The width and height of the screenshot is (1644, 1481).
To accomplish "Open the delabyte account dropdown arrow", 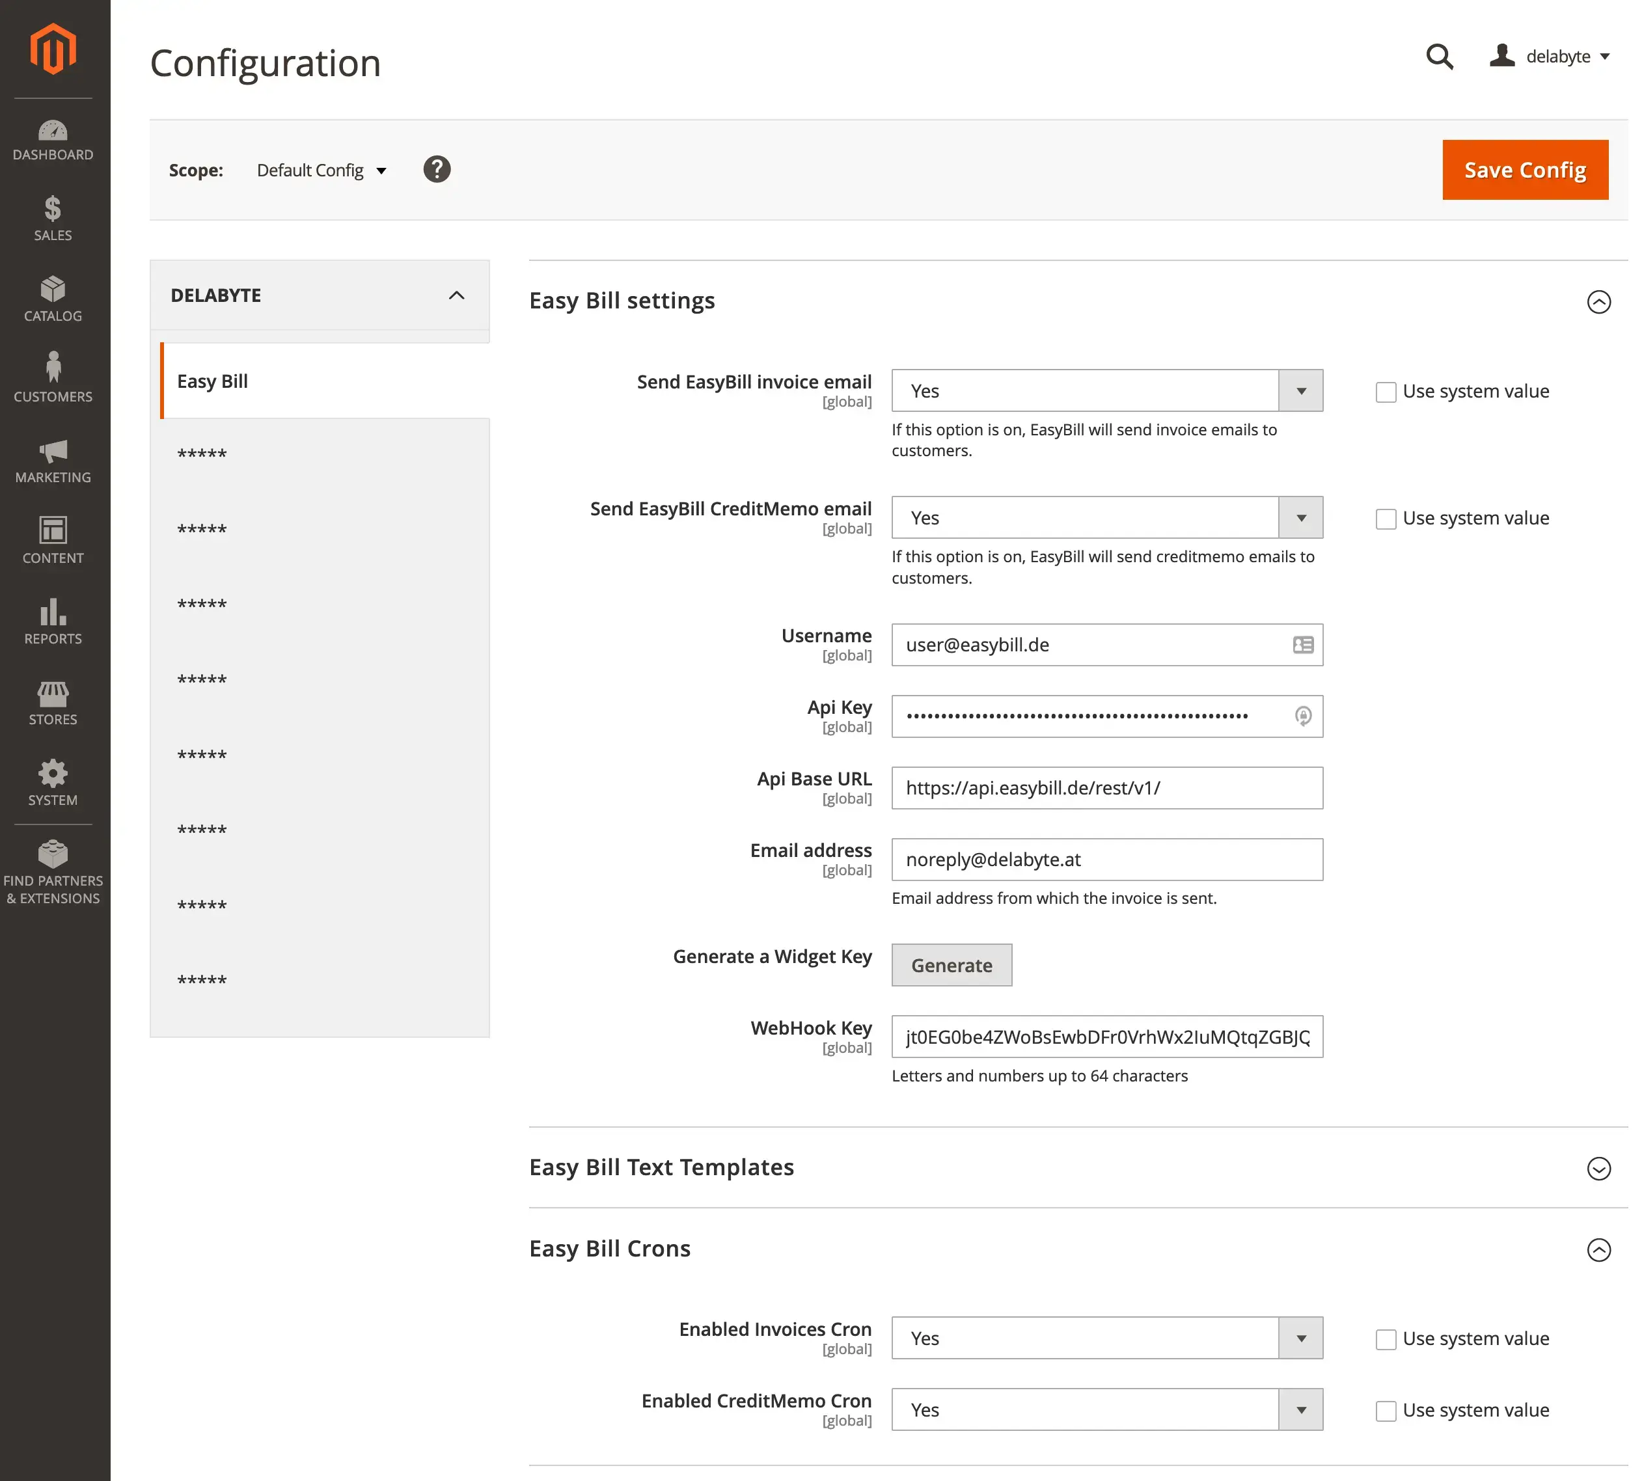I will point(1604,57).
